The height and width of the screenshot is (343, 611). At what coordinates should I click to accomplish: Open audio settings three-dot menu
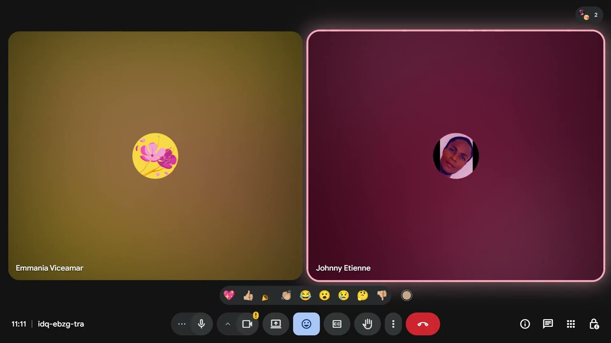click(x=181, y=324)
